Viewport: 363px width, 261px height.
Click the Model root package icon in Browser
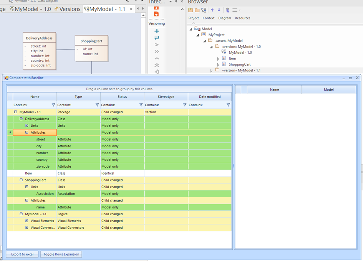[x=197, y=29]
